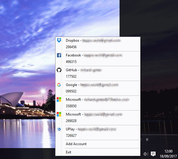Select the Dropbox account label line
This screenshot has height=159, width=178.
point(93,40)
